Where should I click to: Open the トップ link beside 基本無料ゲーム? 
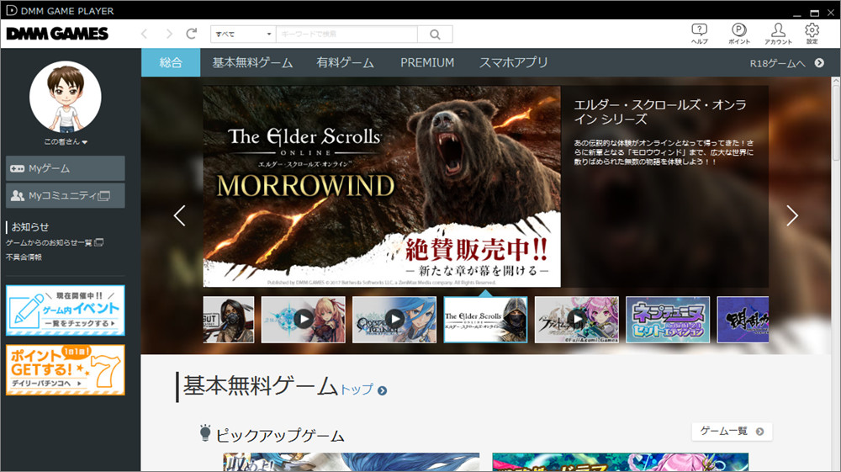pyautogui.click(x=357, y=390)
